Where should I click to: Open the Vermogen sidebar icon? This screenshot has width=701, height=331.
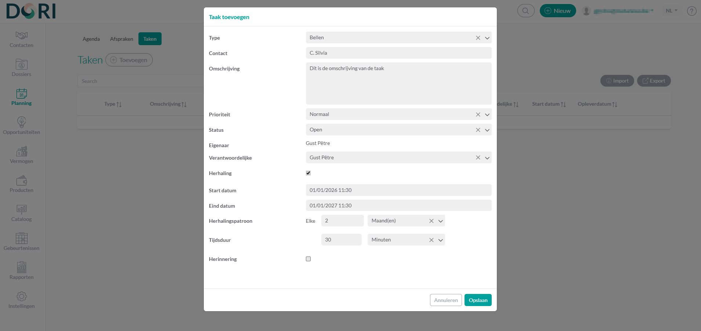coord(21,151)
